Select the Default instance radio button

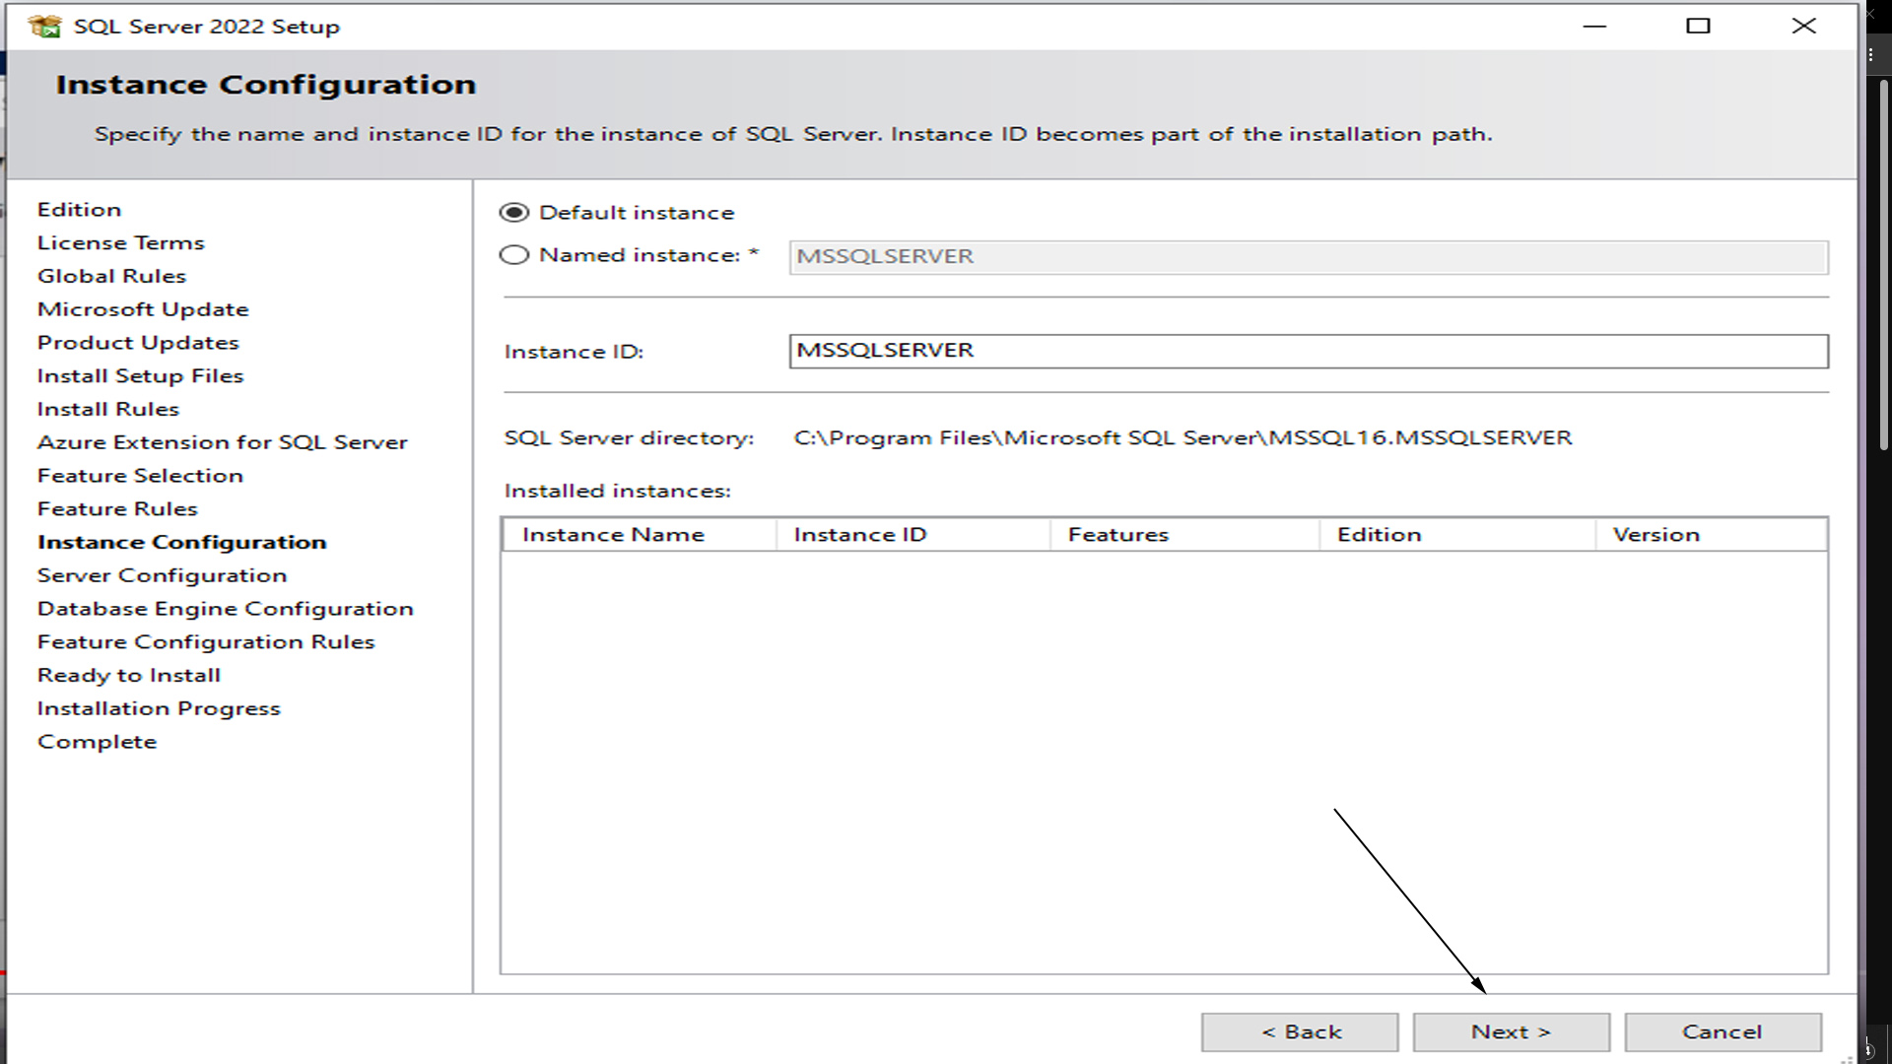click(514, 213)
